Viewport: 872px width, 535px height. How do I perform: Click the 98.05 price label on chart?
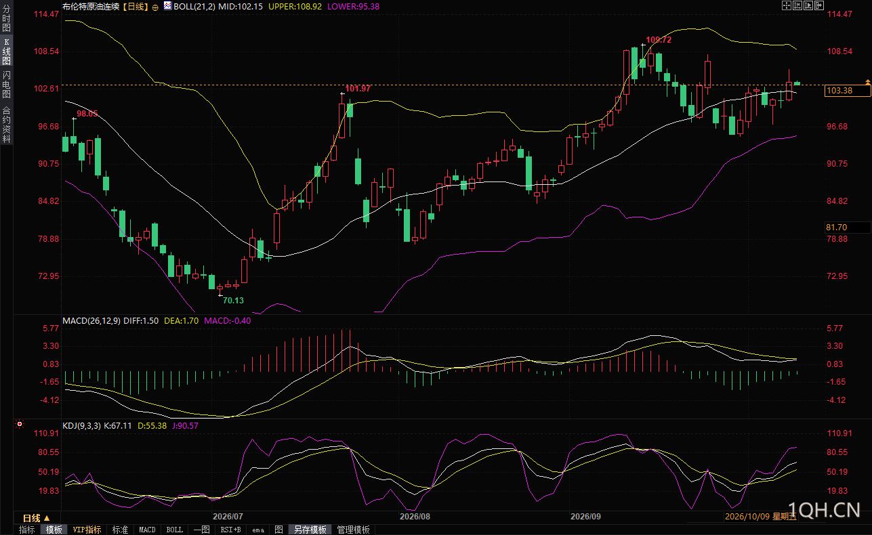pyautogui.click(x=87, y=114)
